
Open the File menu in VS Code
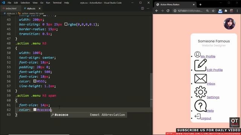[x=9, y=3]
